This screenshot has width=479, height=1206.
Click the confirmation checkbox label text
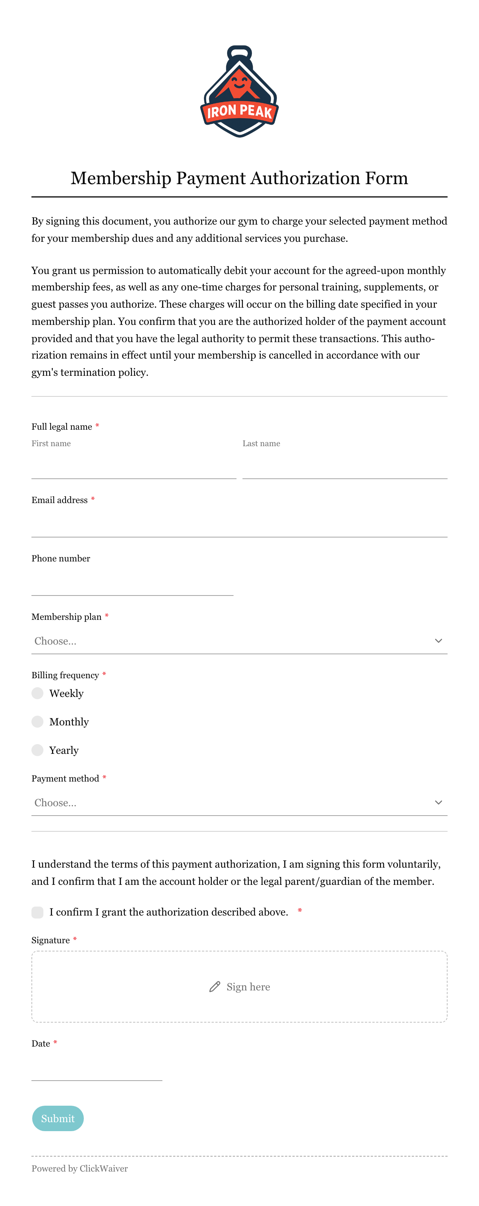(168, 912)
